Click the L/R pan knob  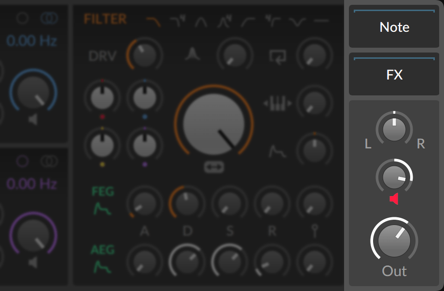click(x=394, y=130)
